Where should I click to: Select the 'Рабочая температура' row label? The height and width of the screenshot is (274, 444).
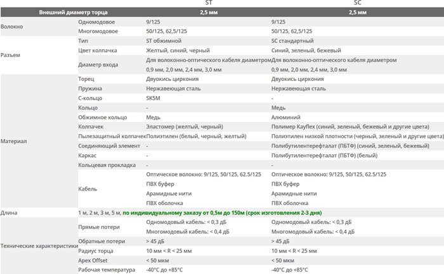pos(107,270)
